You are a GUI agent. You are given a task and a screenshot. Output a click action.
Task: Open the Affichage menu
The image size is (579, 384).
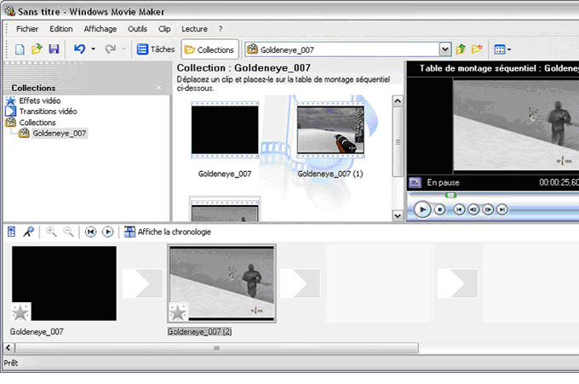pyautogui.click(x=100, y=29)
